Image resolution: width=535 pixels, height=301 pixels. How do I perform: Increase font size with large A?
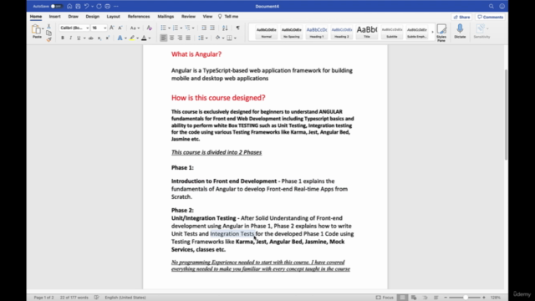tap(111, 28)
